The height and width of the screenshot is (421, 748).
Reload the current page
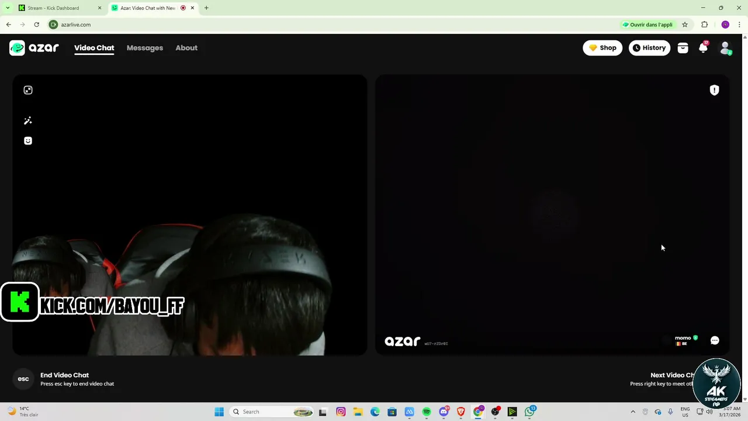36,25
